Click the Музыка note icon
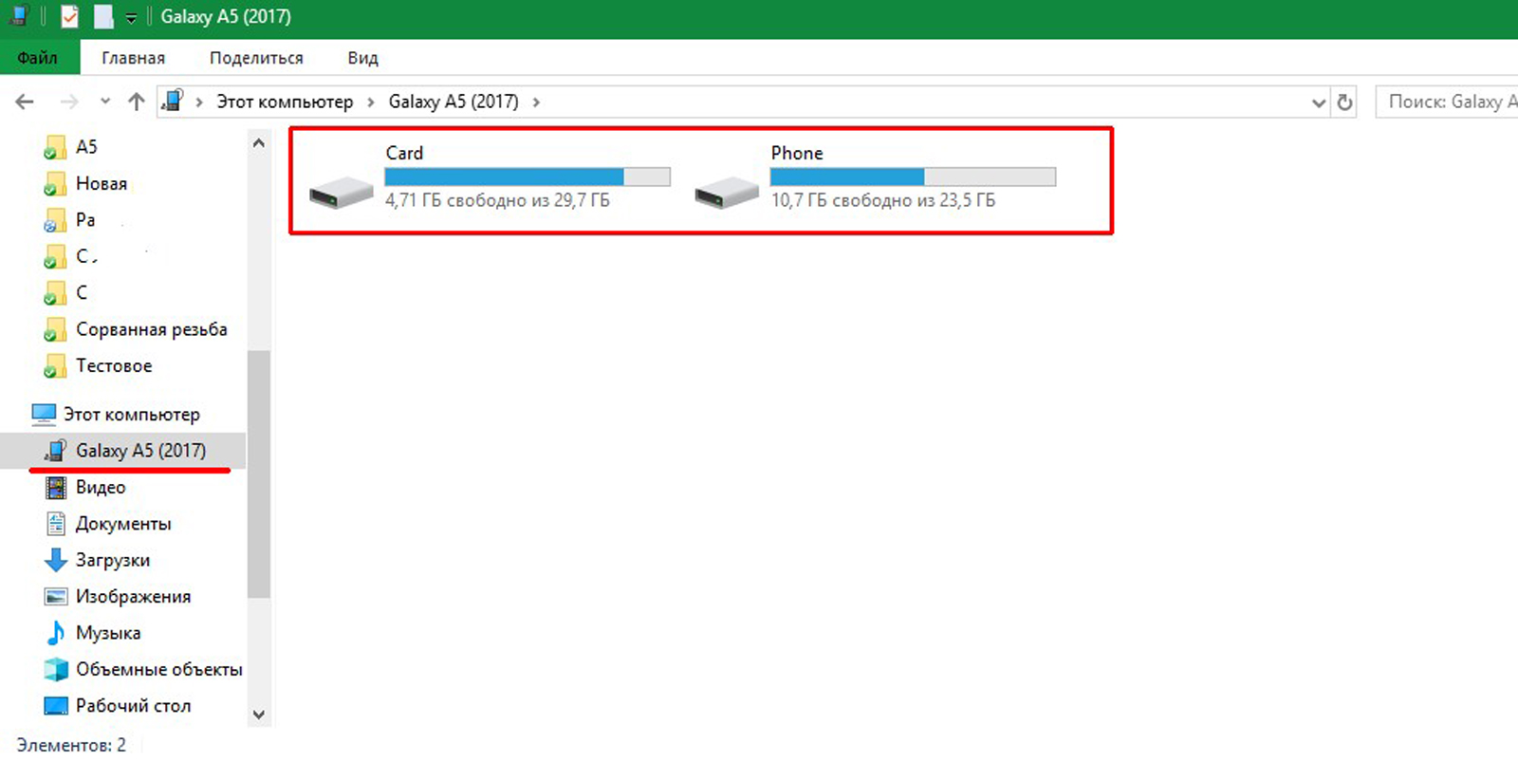The width and height of the screenshot is (1518, 762). pos(57,633)
